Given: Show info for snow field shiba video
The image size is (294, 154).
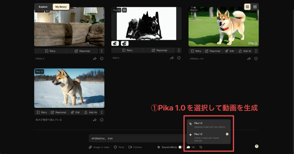Looking at the screenshot, I should 102,120.
